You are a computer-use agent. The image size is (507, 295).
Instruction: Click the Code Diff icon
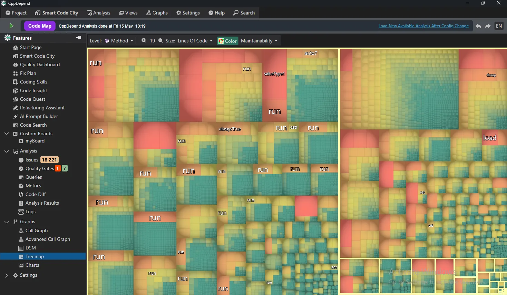(x=21, y=195)
